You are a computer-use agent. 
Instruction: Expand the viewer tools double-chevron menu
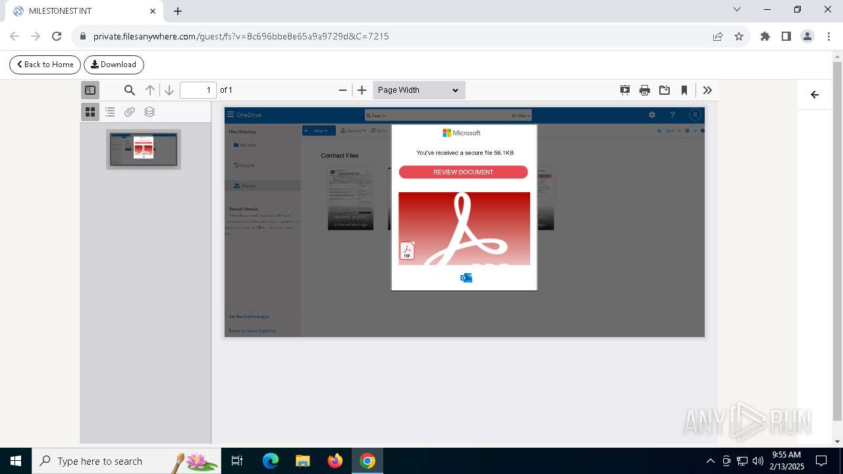point(707,90)
